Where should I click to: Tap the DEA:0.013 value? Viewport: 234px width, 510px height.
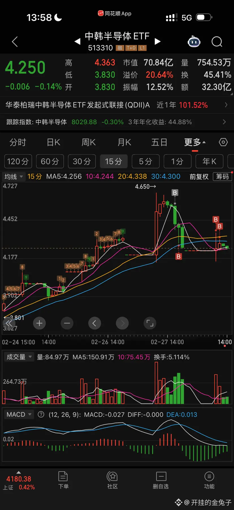tap(182, 415)
